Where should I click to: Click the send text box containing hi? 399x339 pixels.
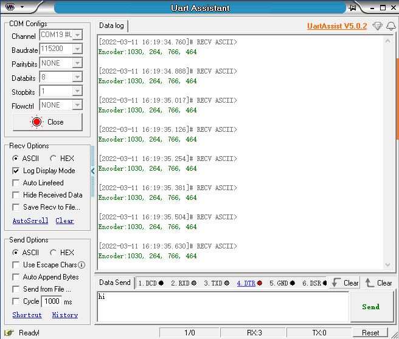pyautogui.click(x=223, y=307)
